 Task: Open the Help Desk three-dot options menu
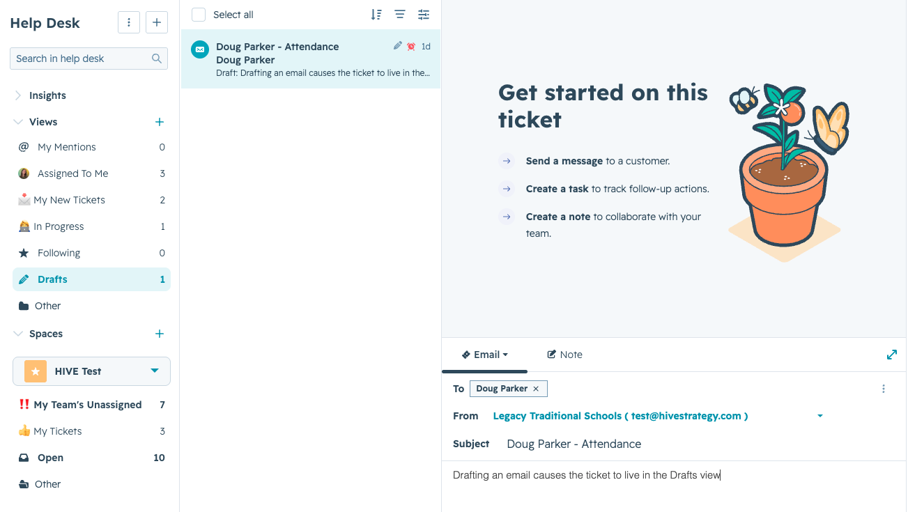pyautogui.click(x=129, y=22)
